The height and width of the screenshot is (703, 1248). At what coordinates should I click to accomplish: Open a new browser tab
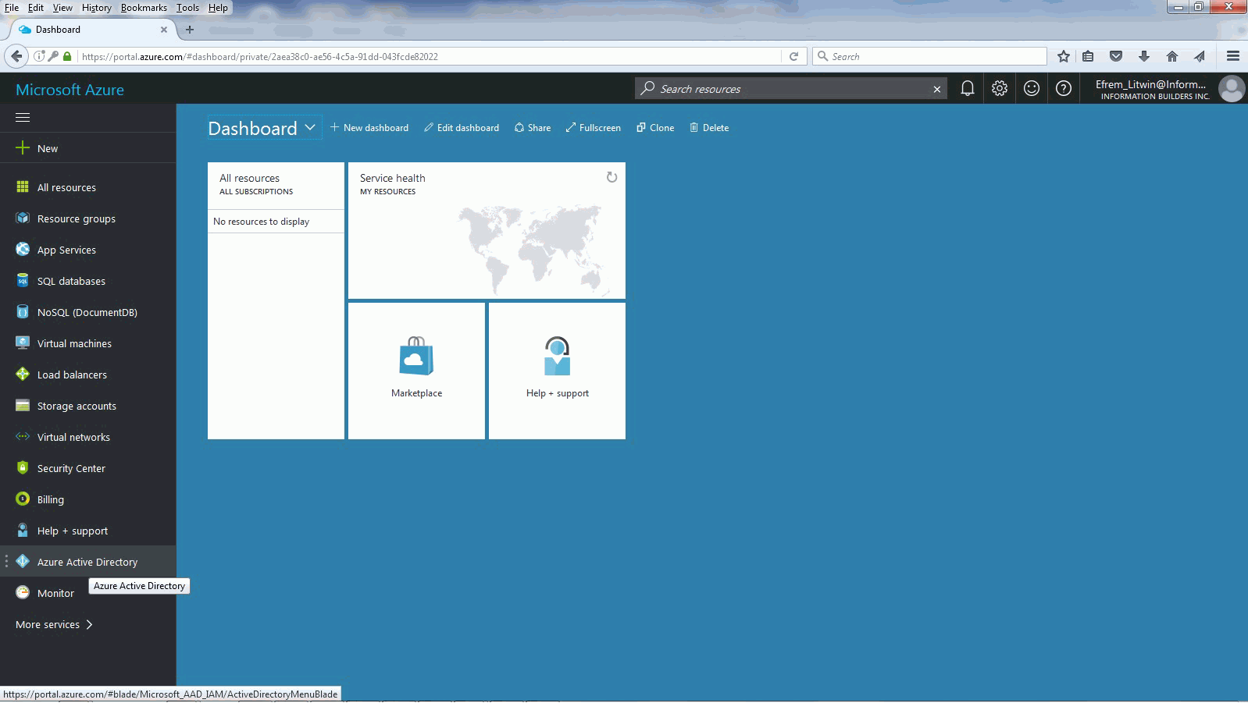[189, 30]
